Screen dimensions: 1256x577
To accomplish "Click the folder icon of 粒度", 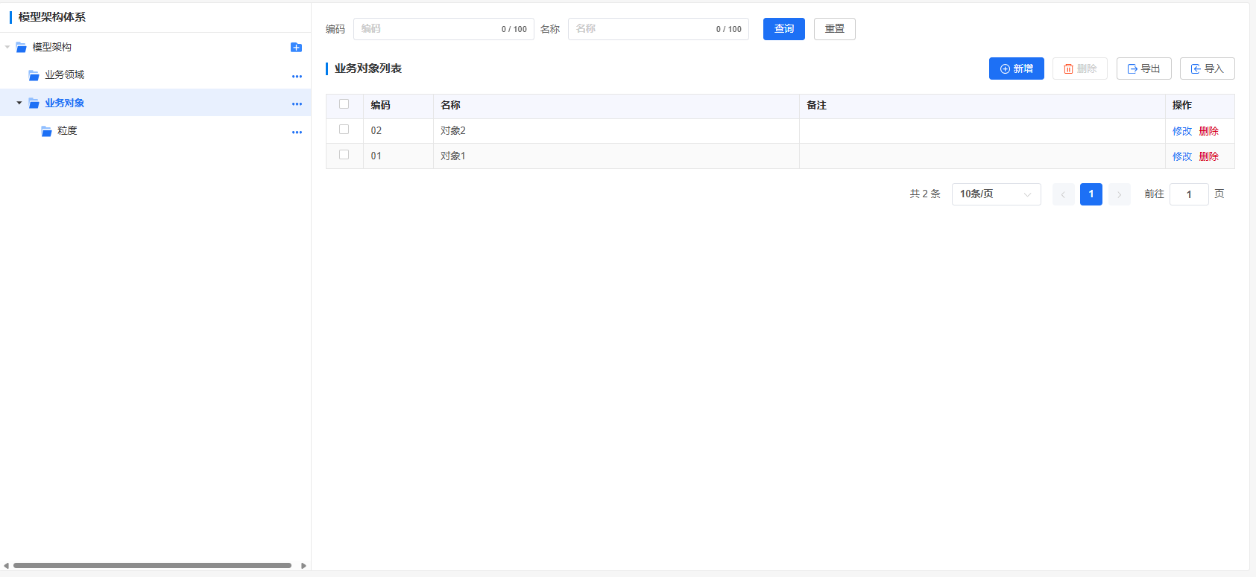I will pyautogui.click(x=46, y=131).
